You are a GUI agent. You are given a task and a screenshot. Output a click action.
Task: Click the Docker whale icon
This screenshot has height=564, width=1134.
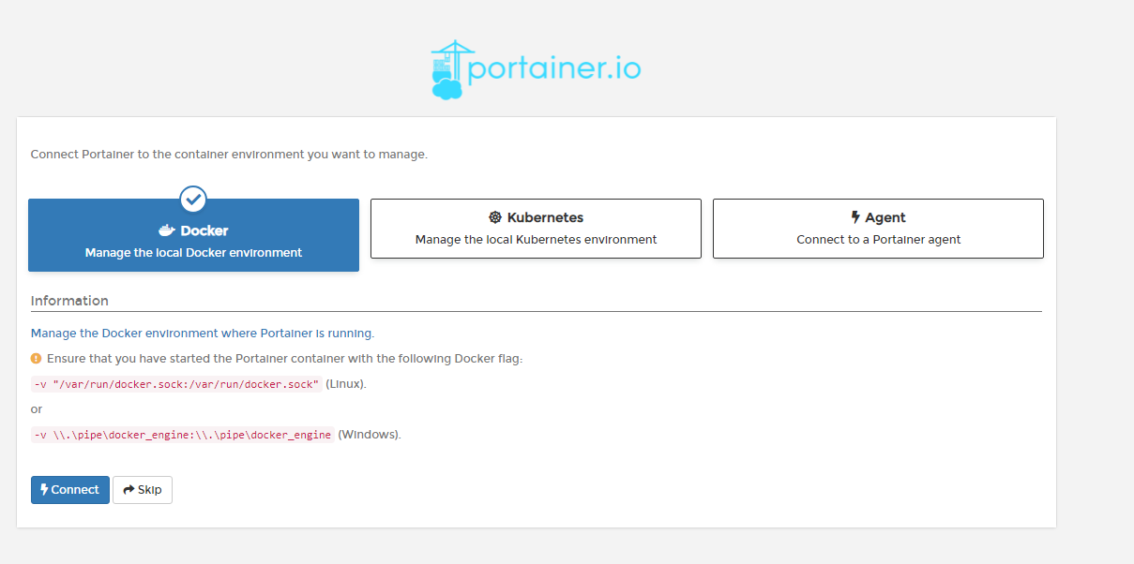point(167,230)
